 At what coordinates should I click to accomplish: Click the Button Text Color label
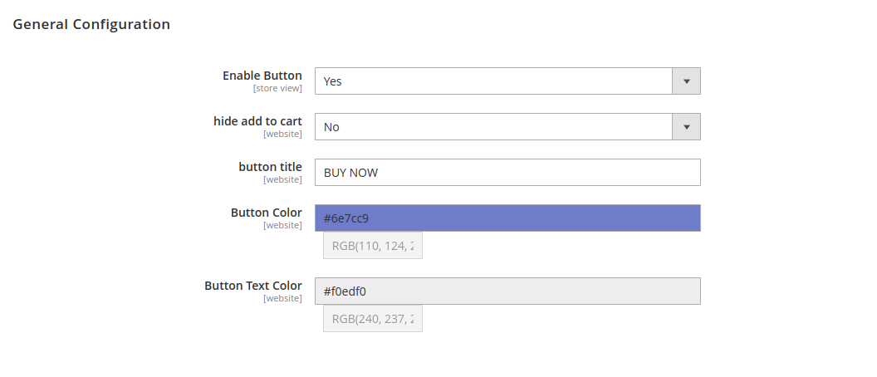(253, 286)
